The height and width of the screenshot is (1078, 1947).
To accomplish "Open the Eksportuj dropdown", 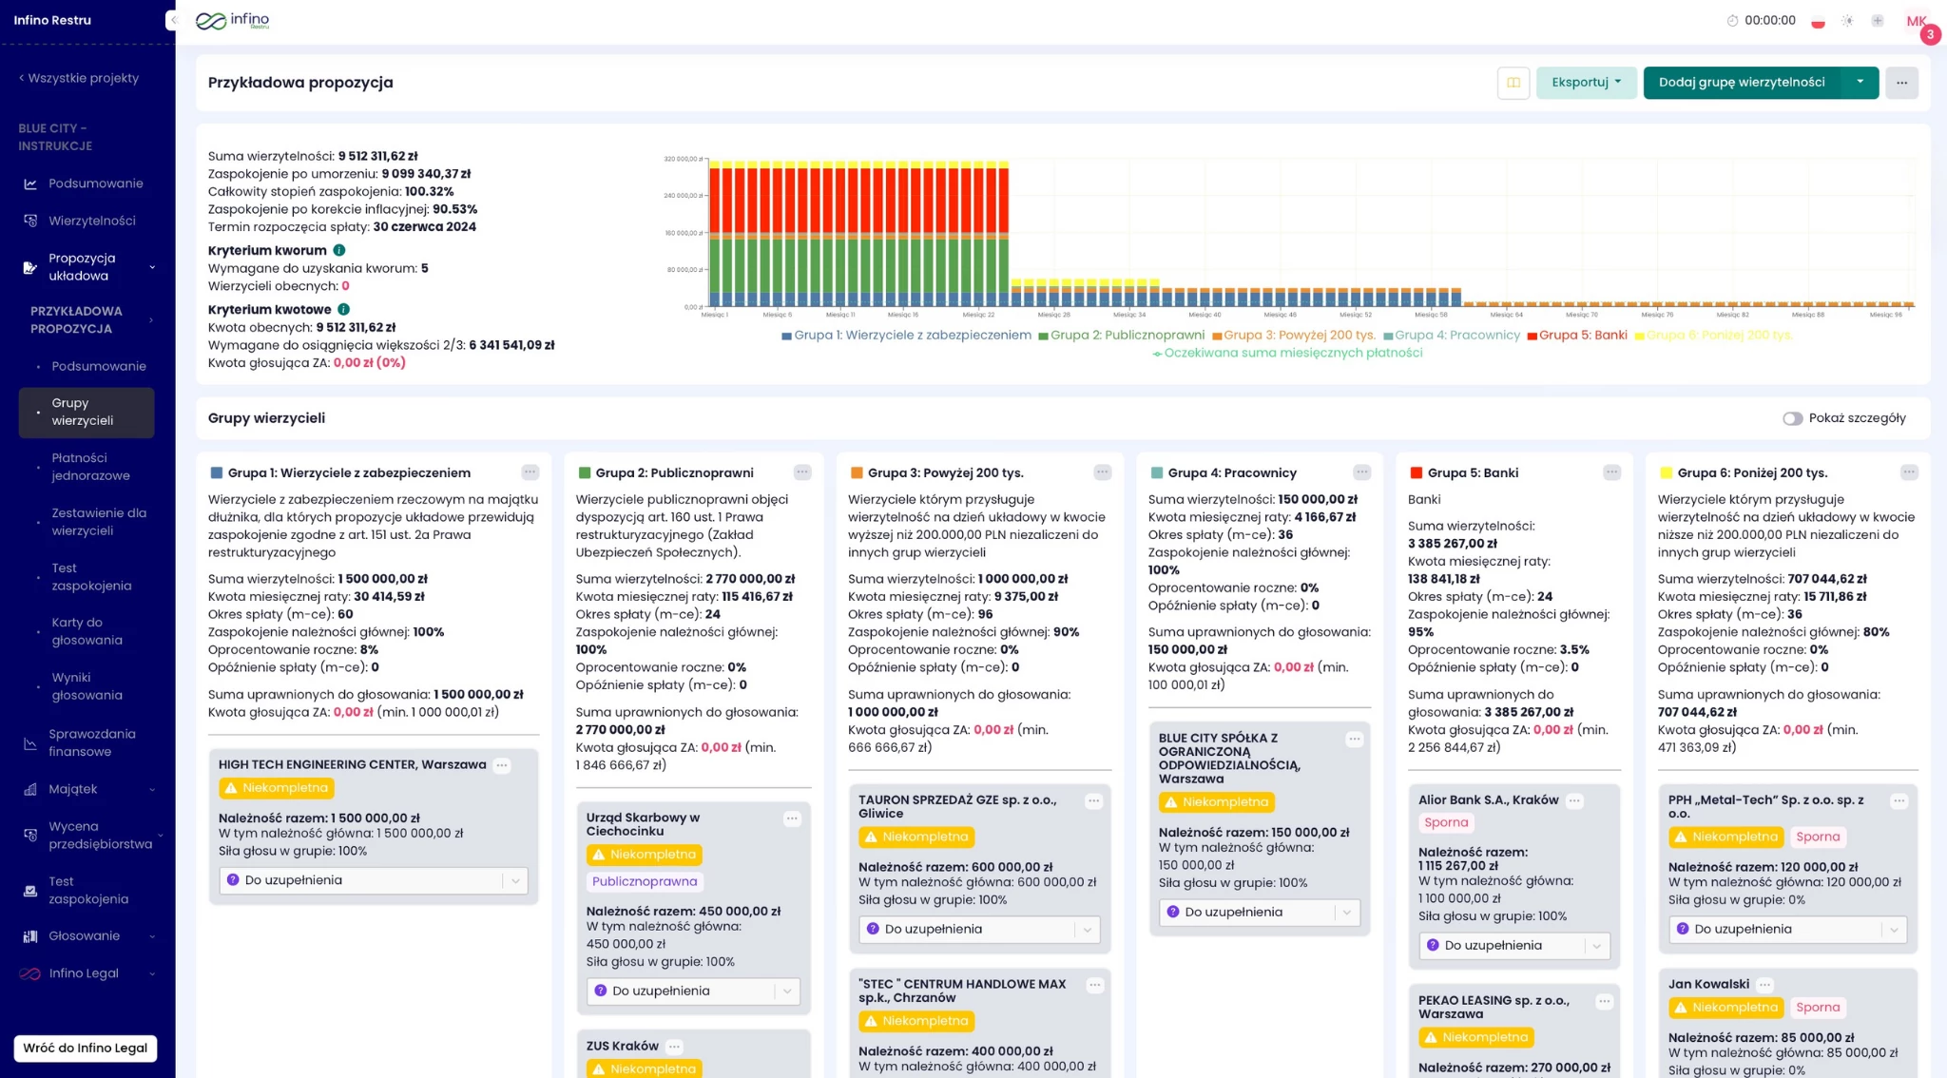I will 1586,83.
